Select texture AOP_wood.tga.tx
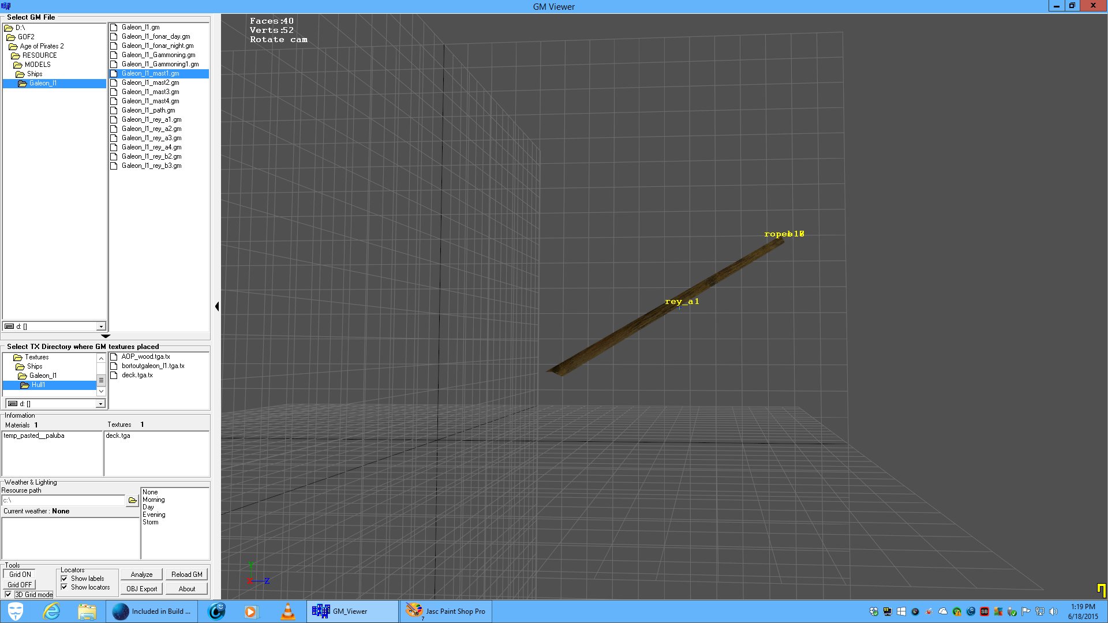Viewport: 1108px width, 623px height. (x=145, y=356)
